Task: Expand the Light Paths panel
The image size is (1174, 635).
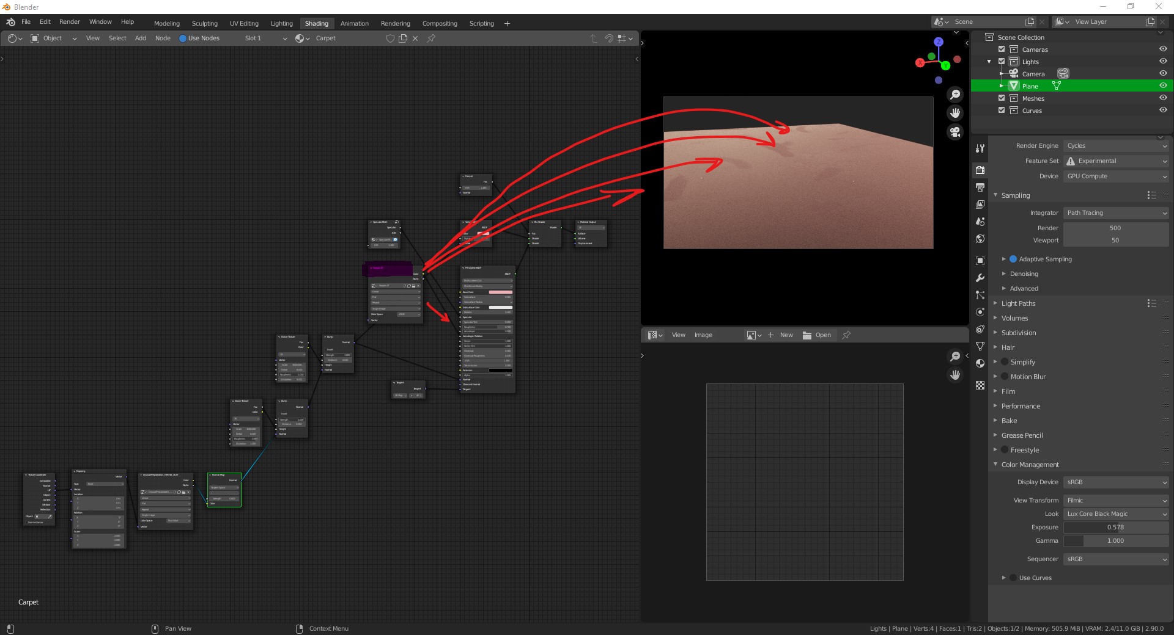Action: pyautogui.click(x=1018, y=303)
